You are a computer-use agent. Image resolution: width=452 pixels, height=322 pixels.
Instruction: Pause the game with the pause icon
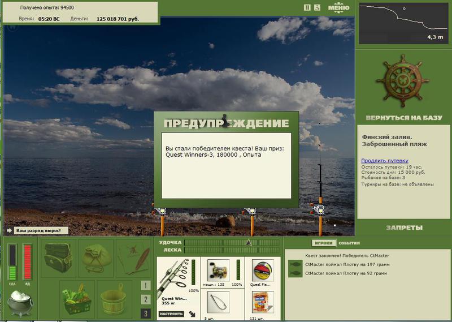[307, 8]
